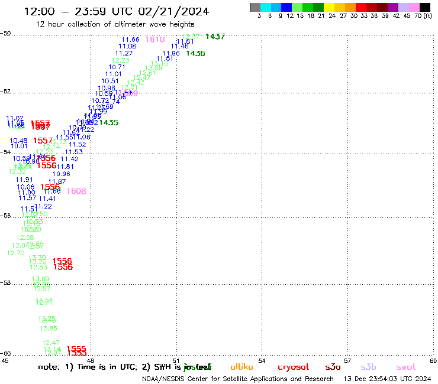
Task: Click the pink '1608' time label
Action: [76, 191]
